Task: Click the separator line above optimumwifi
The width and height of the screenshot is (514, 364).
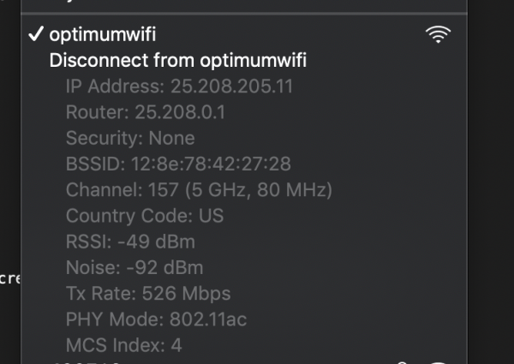Action: pos(244,14)
